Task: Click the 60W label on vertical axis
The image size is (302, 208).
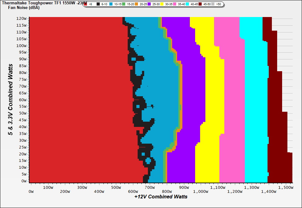Action: [22, 100]
